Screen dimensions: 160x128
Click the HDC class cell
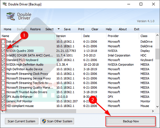(143, 55)
